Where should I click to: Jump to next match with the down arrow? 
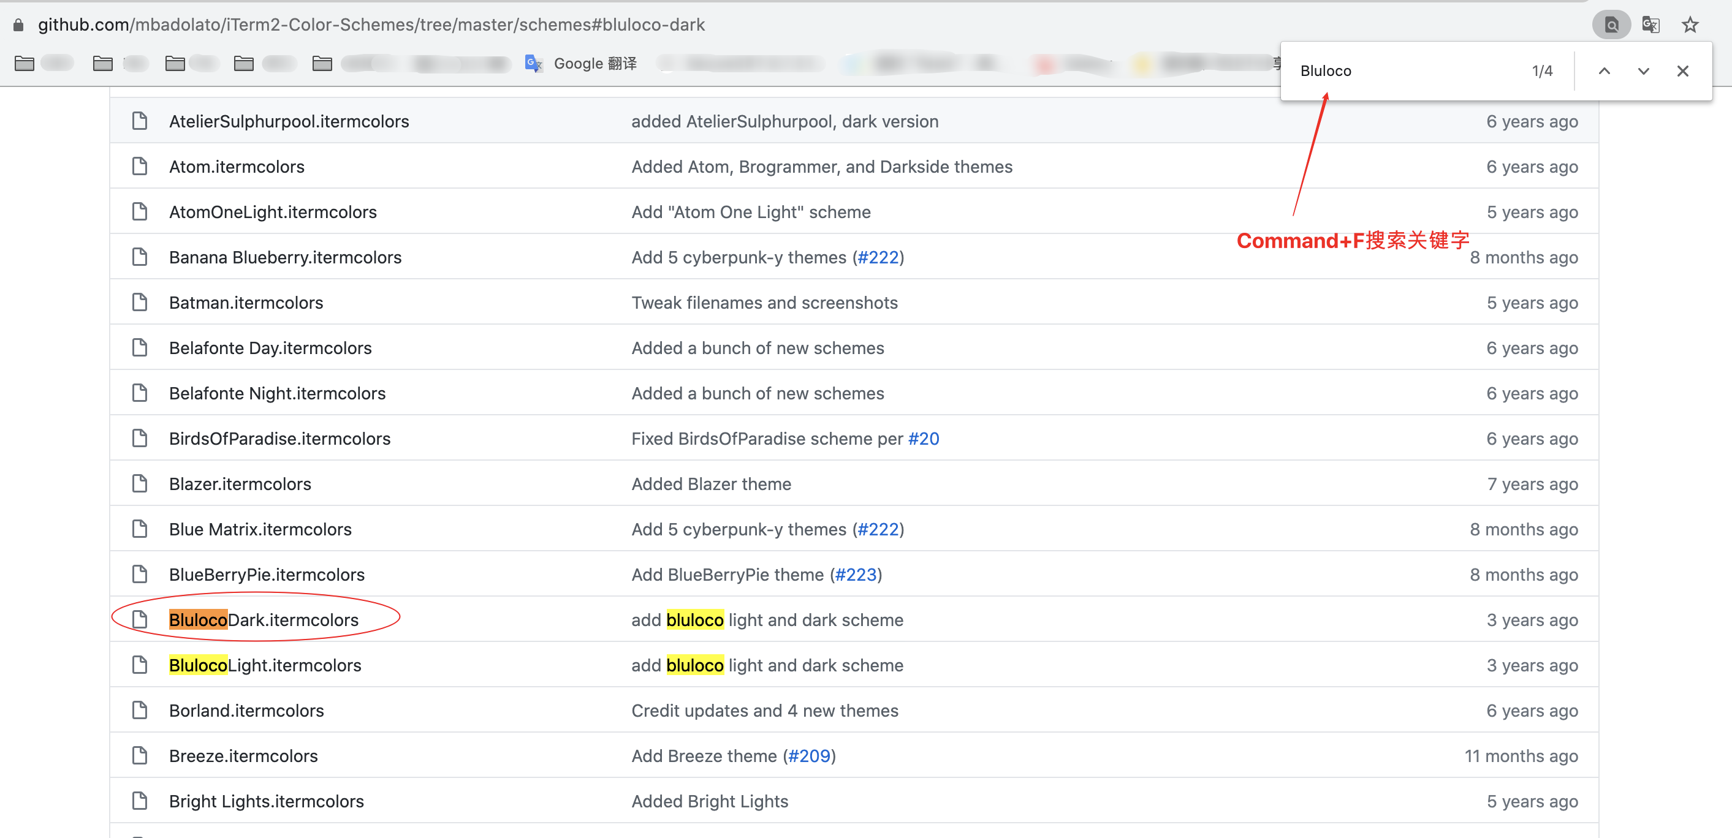click(1643, 70)
